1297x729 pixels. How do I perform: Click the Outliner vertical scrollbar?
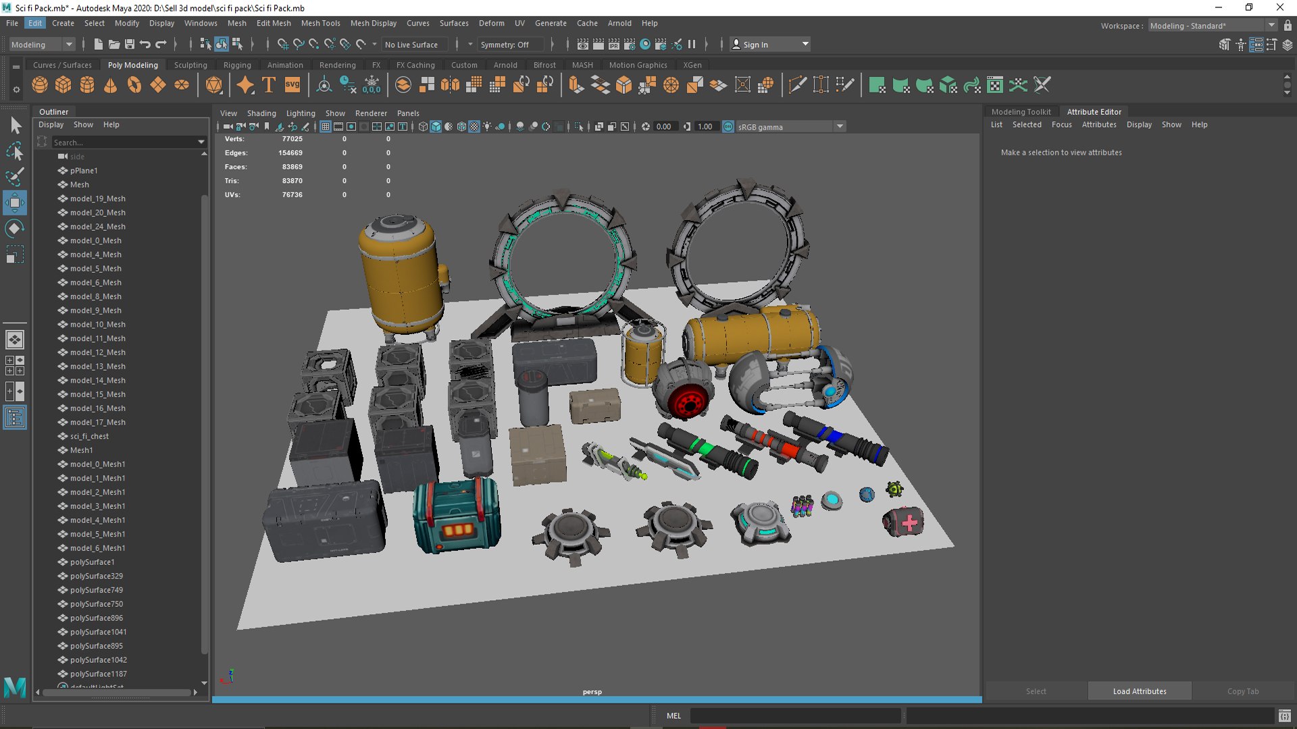click(204, 424)
